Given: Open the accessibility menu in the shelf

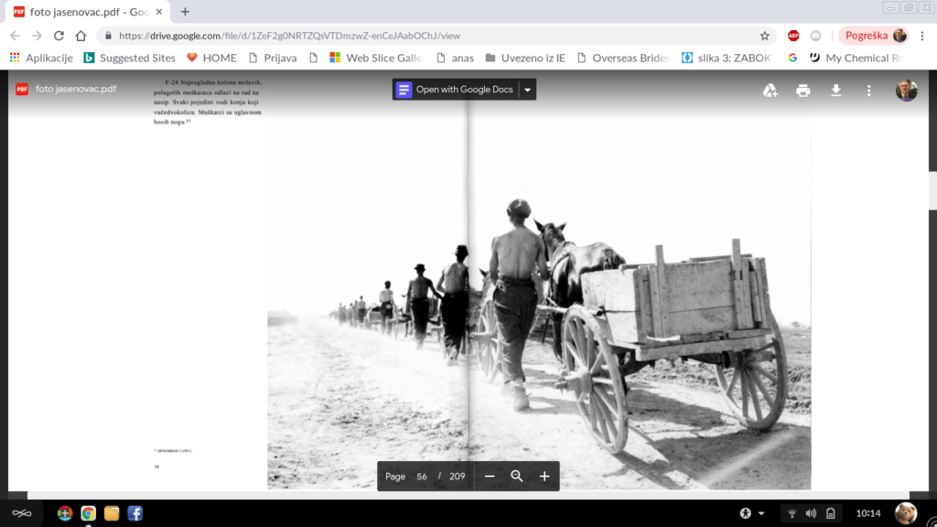Looking at the screenshot, I should (x=751, y=513).
